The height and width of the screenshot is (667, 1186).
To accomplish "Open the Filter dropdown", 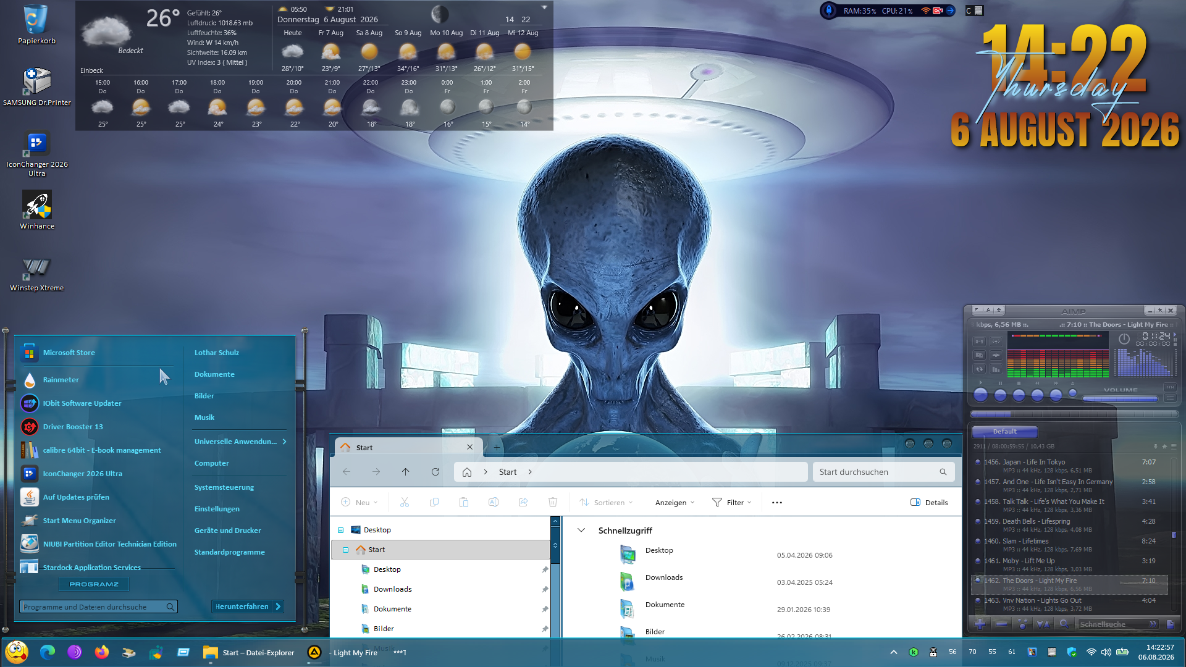I will (731, 502).
